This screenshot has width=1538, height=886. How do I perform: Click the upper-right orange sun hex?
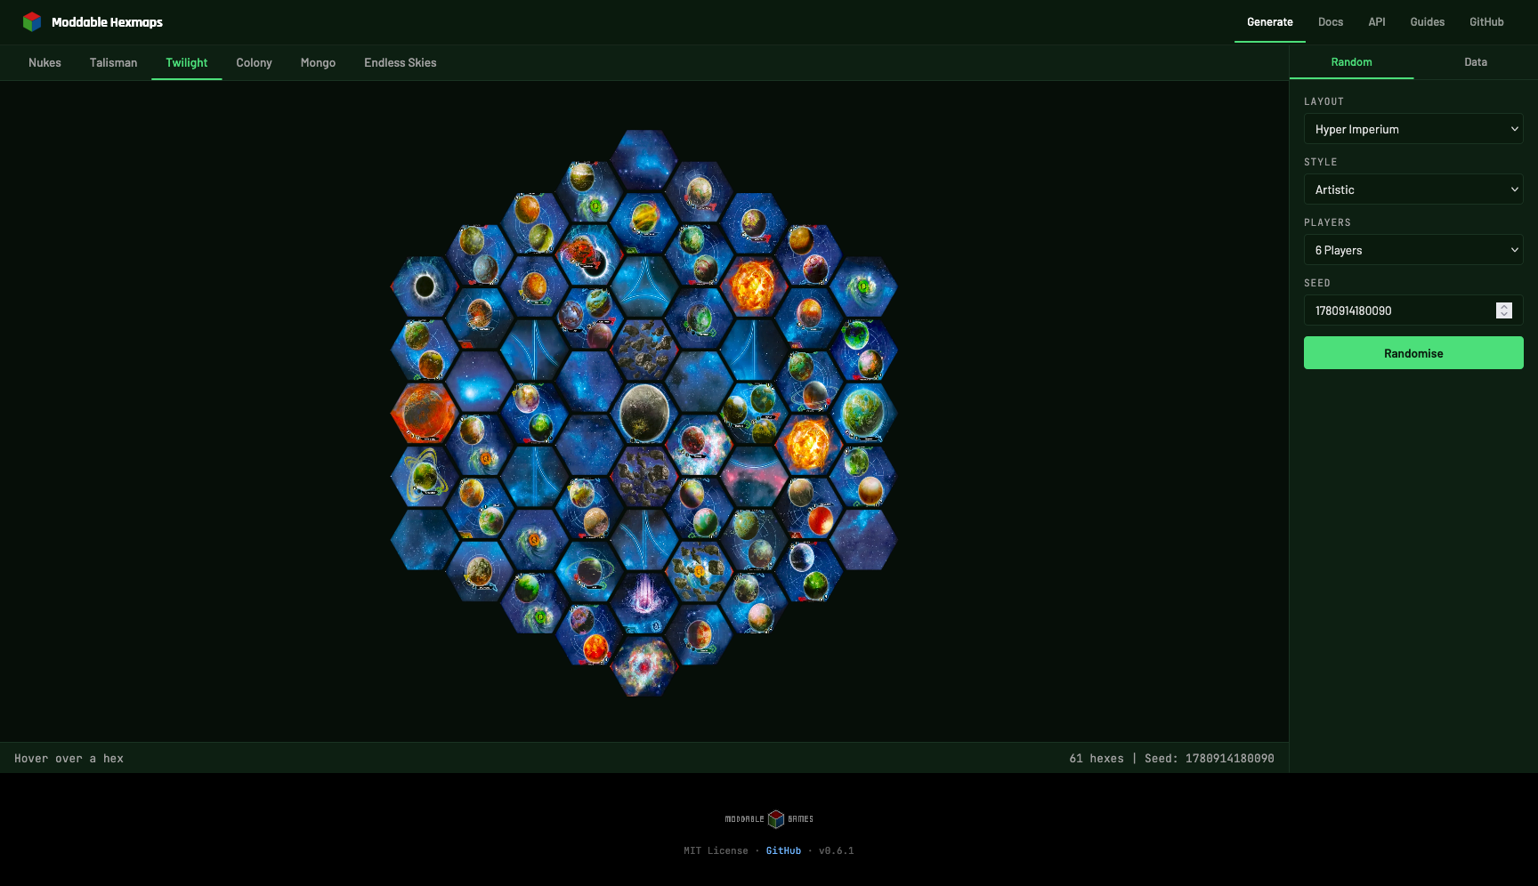coord(754,286)
